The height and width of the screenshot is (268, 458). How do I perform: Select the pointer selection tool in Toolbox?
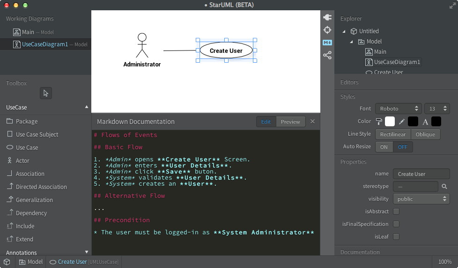(45, 93)
